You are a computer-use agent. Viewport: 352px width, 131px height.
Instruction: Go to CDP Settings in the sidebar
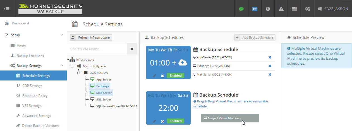(32, 86)
